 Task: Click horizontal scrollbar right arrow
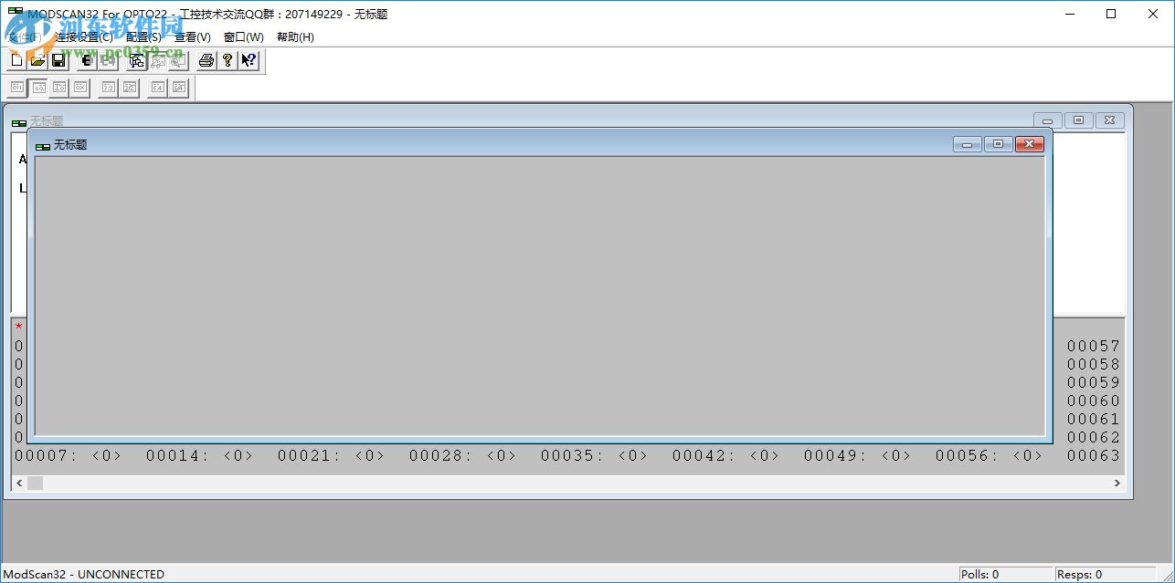click(x=1117, y=483)
